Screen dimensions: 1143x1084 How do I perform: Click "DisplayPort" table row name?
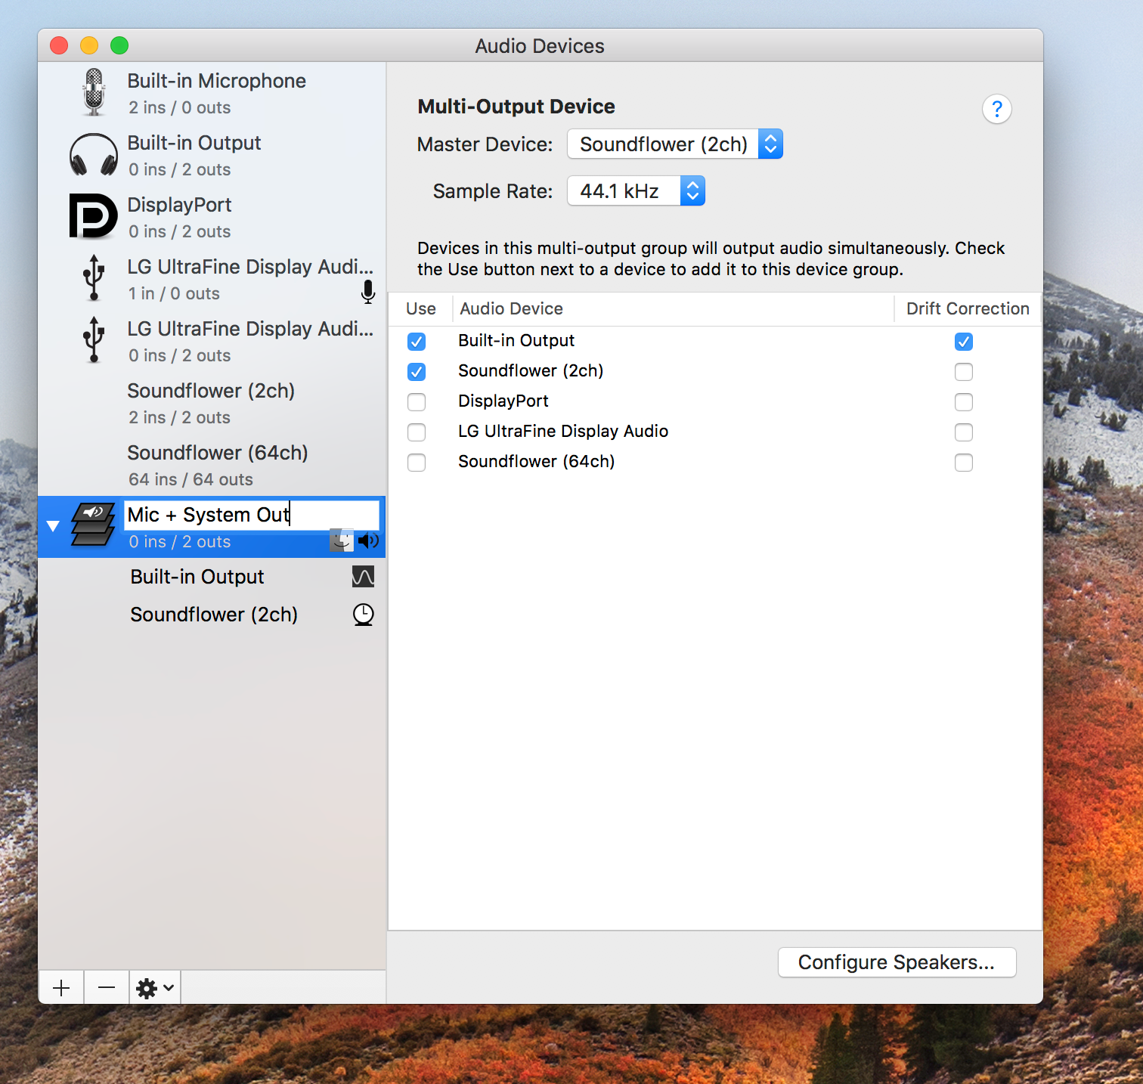[503, 401]
